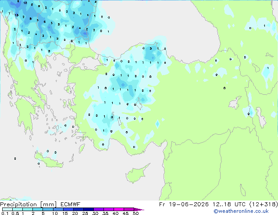This screenshot has height=215, width=278.
Task: Click the legend scale label '20'
Action: pyautogui.click(x=75, y=213)
